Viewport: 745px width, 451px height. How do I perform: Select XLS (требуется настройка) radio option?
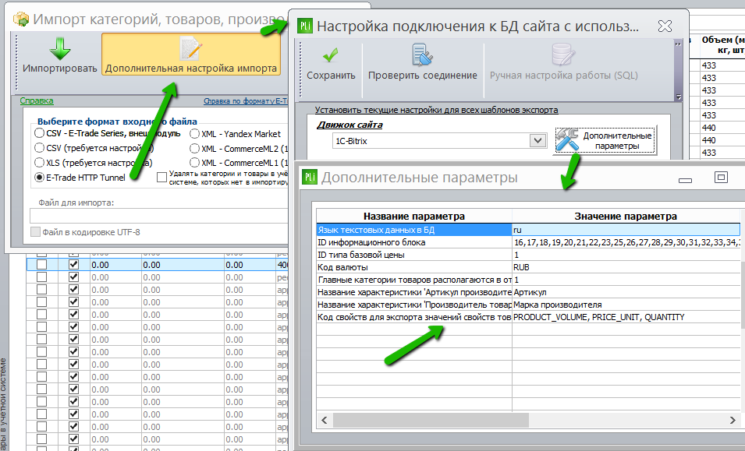pyautogui.click(x=40, y=163)
